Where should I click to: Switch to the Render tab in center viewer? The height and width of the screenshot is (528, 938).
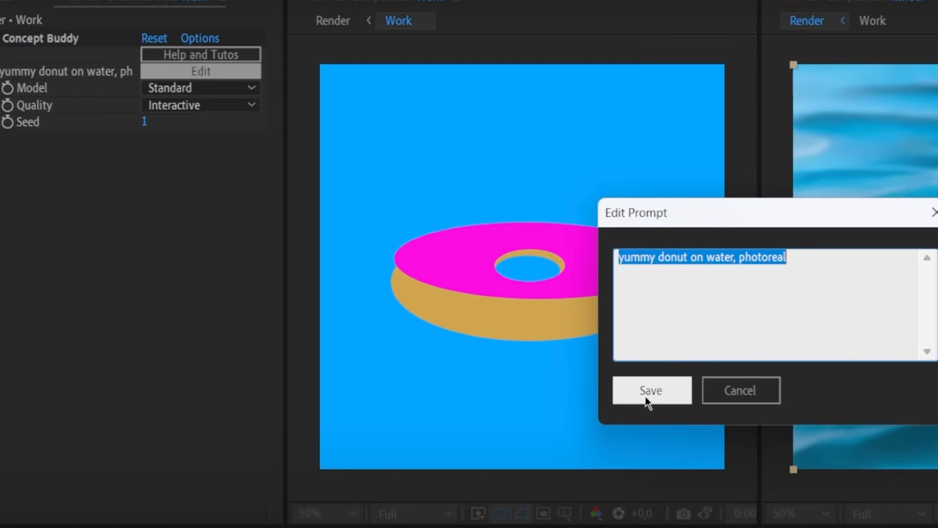333,21
